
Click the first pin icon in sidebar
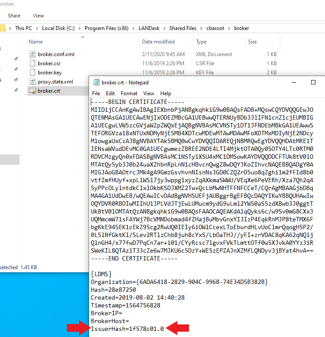point(16,59)
